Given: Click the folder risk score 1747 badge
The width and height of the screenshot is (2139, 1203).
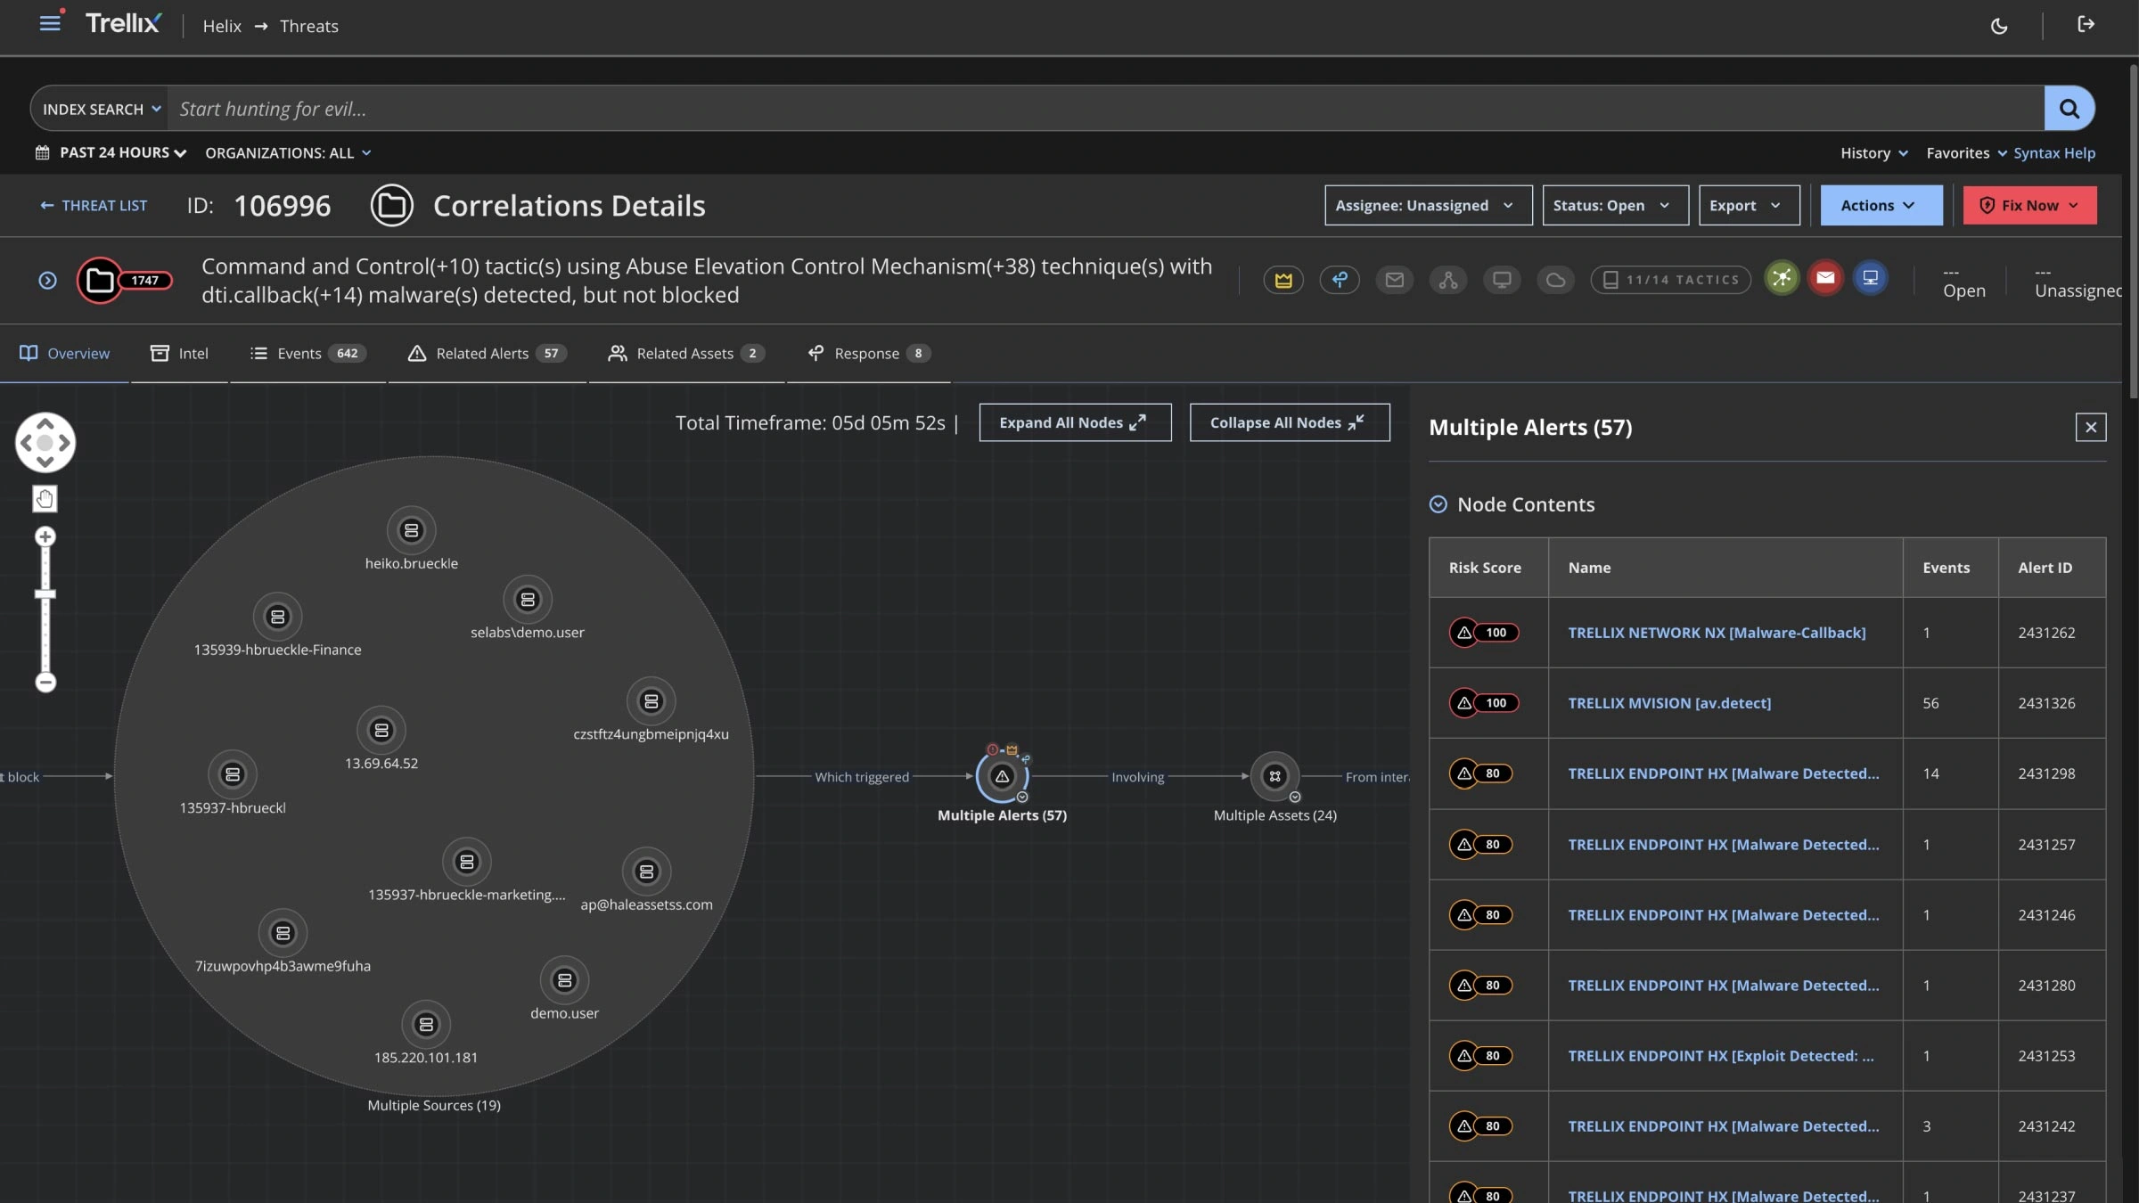Looking at the screenshot, I should tap(124, 280).
